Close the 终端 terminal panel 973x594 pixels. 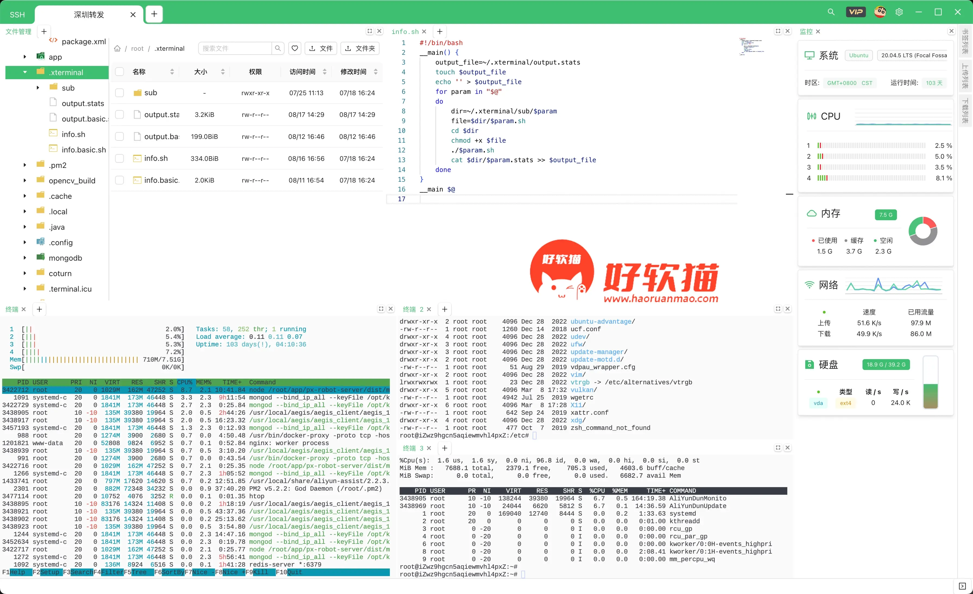click(391, 309)
